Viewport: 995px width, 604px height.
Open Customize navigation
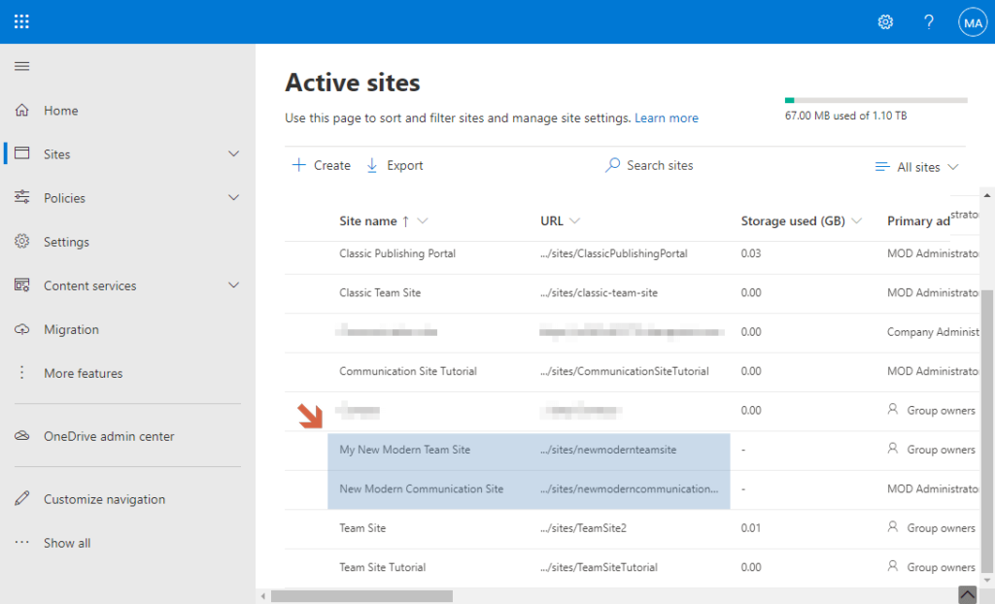point(104,499)
